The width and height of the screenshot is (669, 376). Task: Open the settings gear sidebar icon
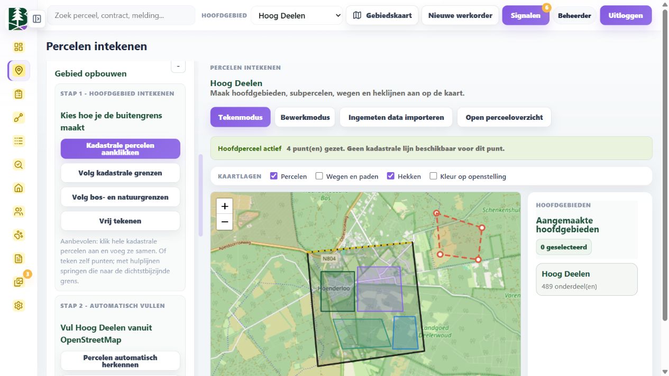click(x=19, y=305)
